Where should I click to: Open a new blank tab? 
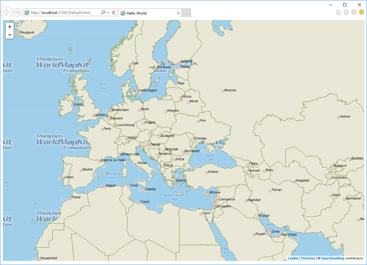pyautogui.click(x=186, y=13)
